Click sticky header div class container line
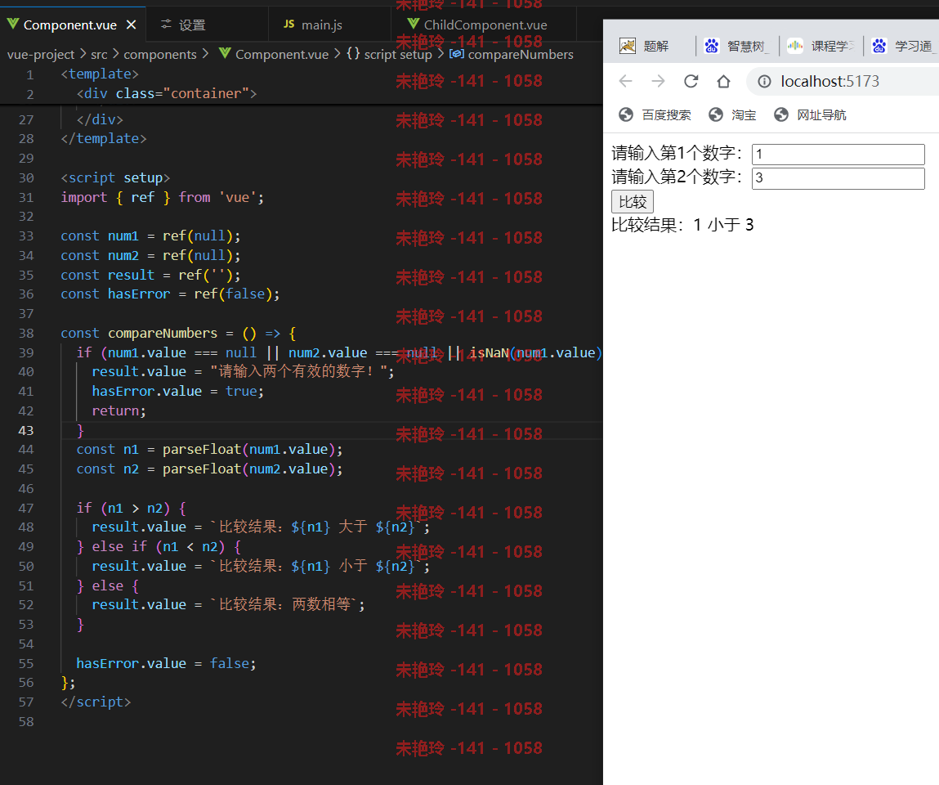This screenshot has height=785, width=939. [x=167, y=93]
